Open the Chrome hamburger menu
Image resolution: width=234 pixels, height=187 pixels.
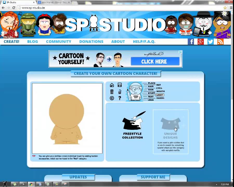231,8
